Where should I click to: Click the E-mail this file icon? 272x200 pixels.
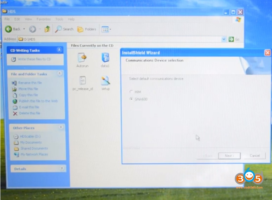(15, 107)
